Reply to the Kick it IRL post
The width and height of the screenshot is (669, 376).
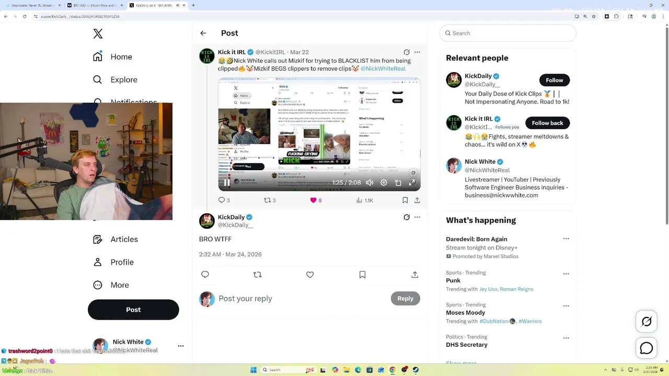[224, 200]
